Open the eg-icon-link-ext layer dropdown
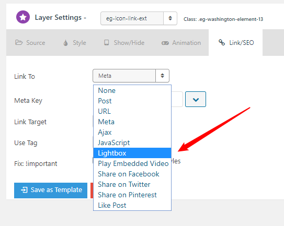 [x=139, y=18]
